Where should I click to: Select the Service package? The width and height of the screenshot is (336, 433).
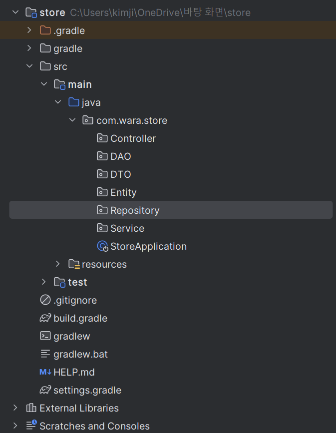[127, 228]
